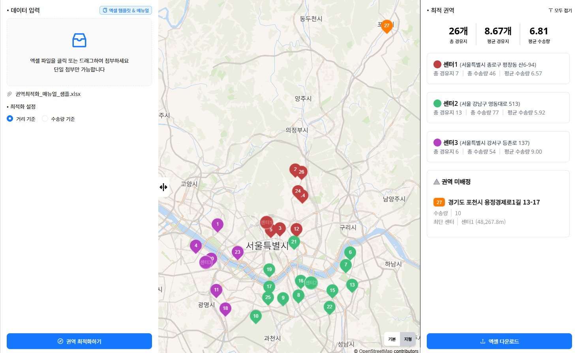Click the OpenStreetMap attribution link
The height and width of the screenshot is (353, 576).
tap(375, 351)
